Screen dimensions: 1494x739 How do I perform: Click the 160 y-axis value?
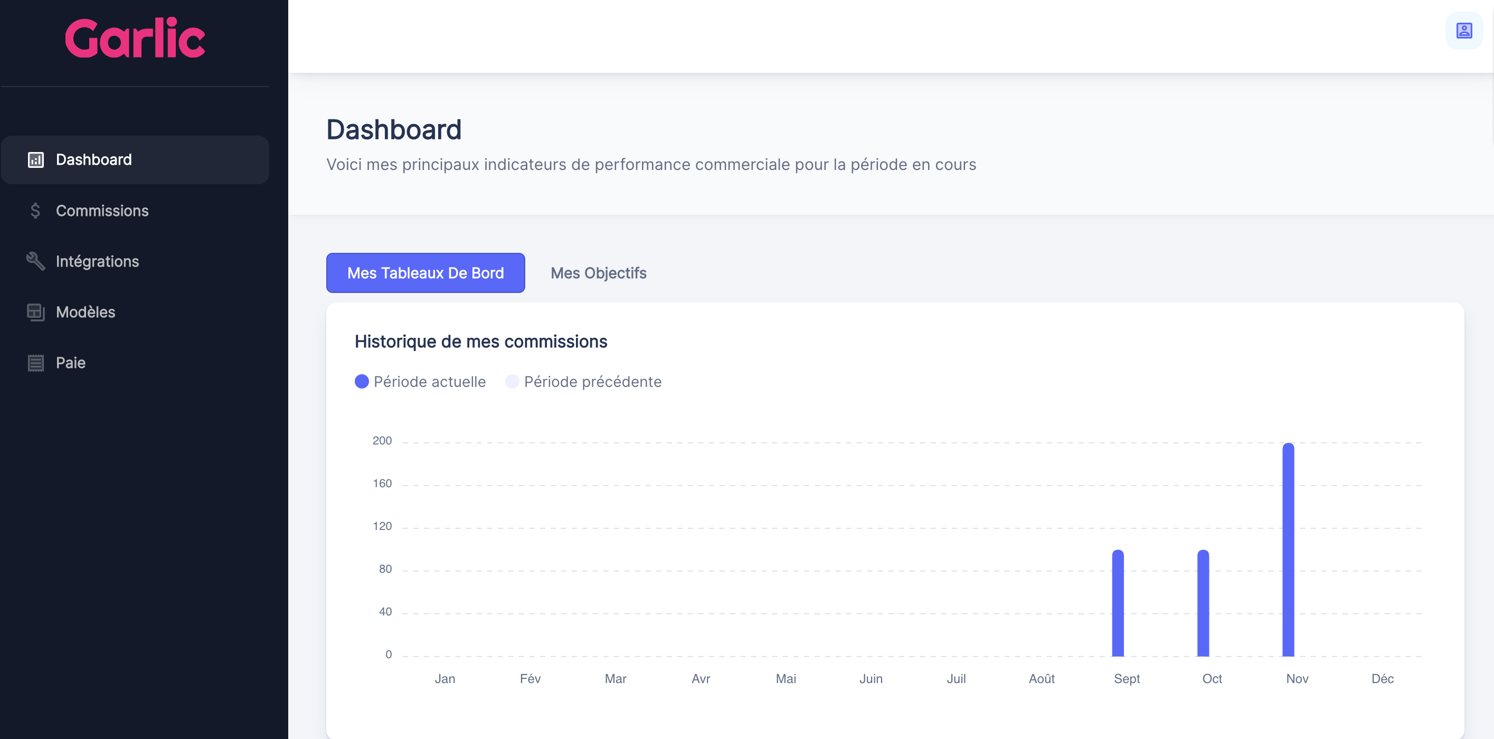pos(382,483)
